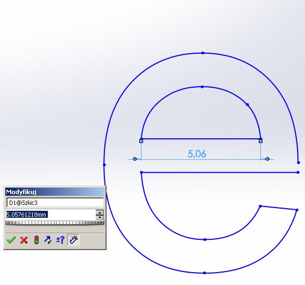
Task: Open increment settings via ±? icon
Action: [x=60, y=240]
